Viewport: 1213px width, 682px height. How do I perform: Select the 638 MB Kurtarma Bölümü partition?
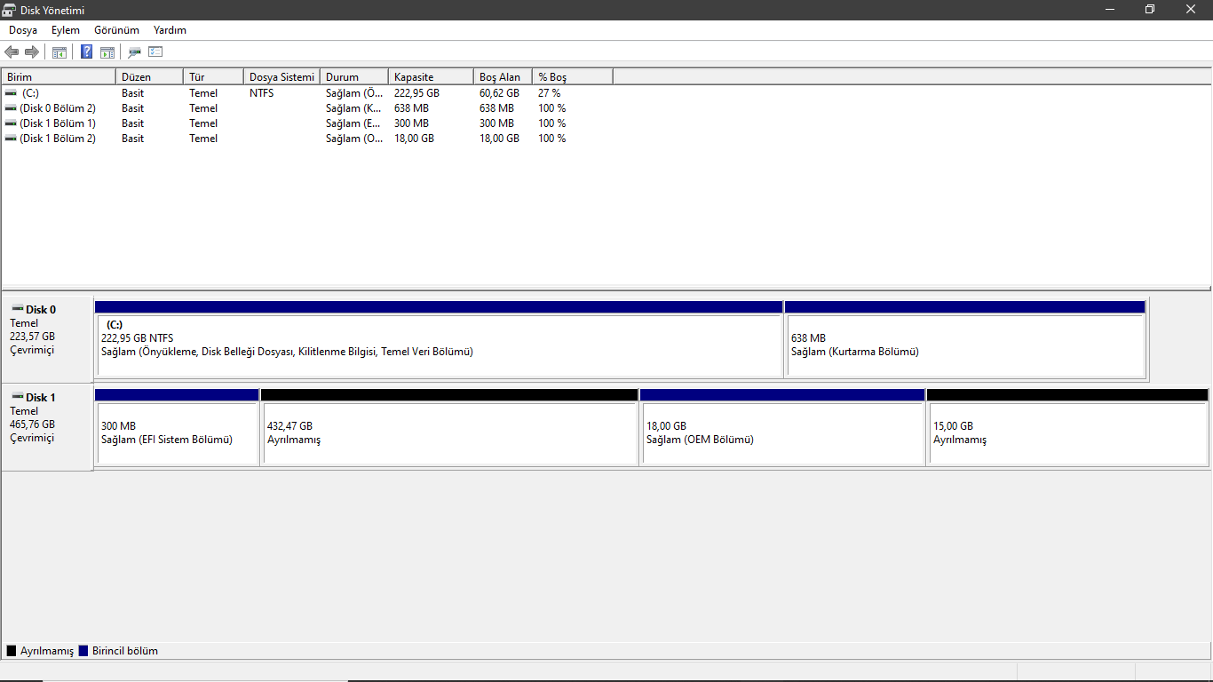(965, 339)
